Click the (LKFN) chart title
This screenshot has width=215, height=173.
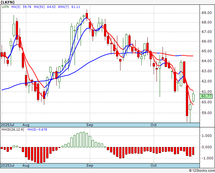(8, 2)
